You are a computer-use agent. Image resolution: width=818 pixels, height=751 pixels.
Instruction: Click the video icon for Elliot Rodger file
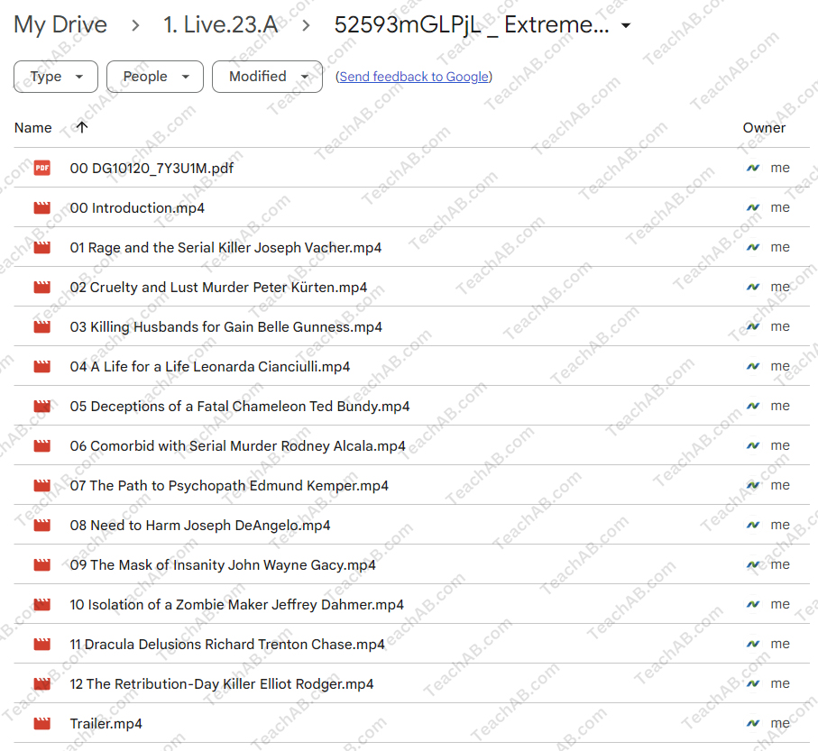42,683
